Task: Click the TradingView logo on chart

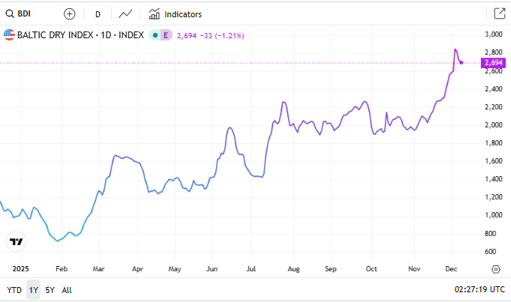Action: [x=16, y=241]
